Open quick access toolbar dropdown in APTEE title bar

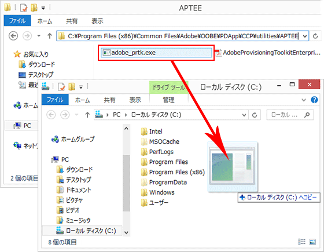coord(43,8)
